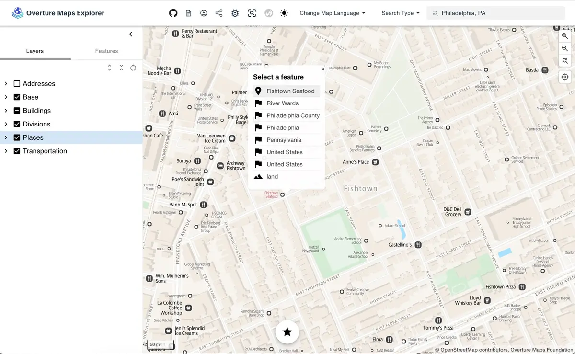Image resolution: width=575 pixels, height=354 pixels.
Task: Open the GitHub repository icon
Action: point(173,13)
